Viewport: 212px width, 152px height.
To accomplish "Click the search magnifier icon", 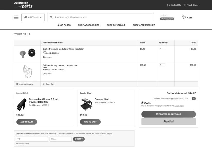I will click(x=51, y=17).
